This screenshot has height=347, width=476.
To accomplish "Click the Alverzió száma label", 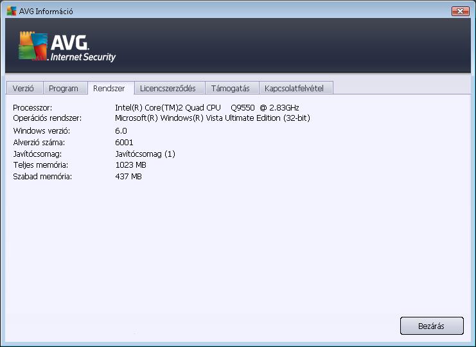I will click(39, 143).
